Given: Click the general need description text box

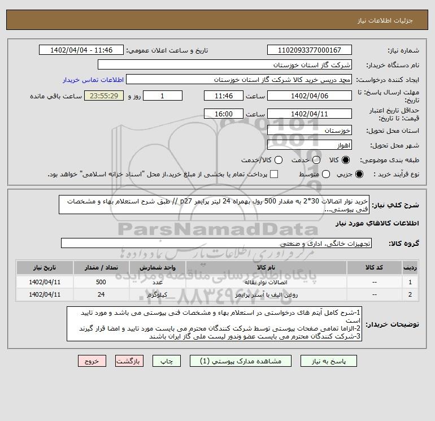Looking at the screenshot, I should coord(214,205).
